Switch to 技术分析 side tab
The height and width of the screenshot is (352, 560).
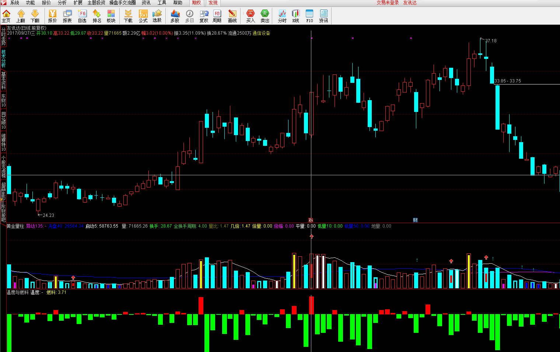[3, 59]
